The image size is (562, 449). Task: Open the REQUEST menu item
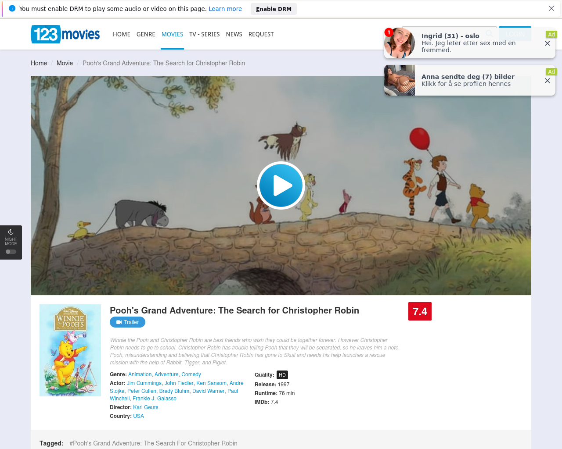tap(261, 34)
